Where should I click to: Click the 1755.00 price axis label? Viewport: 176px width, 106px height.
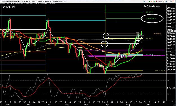coord(171,61)
